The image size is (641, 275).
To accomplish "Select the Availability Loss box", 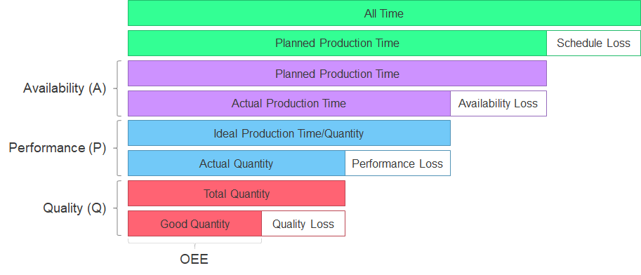I will [498, 103].
